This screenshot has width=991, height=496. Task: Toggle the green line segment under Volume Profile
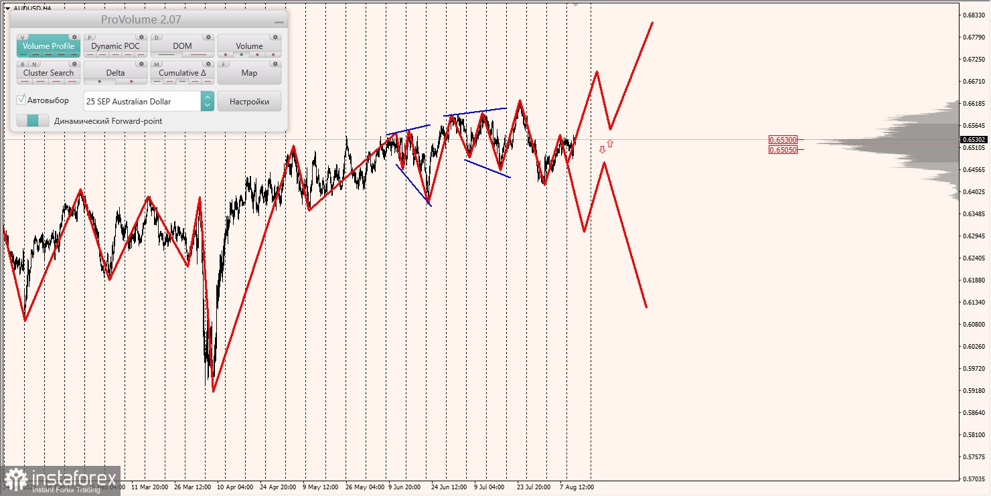[23, 54]
